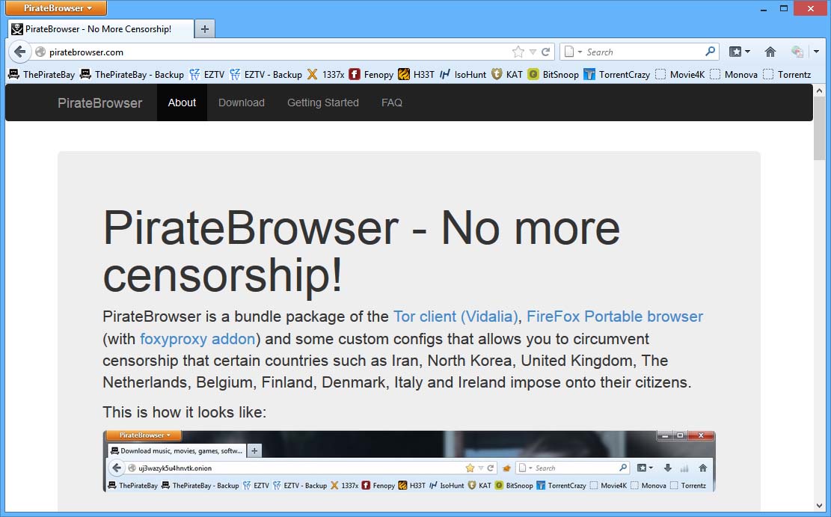Expand the toolbar overflow arrow
Screen dimensions: 831x517
pyautogui.click(x=816, y=52)
